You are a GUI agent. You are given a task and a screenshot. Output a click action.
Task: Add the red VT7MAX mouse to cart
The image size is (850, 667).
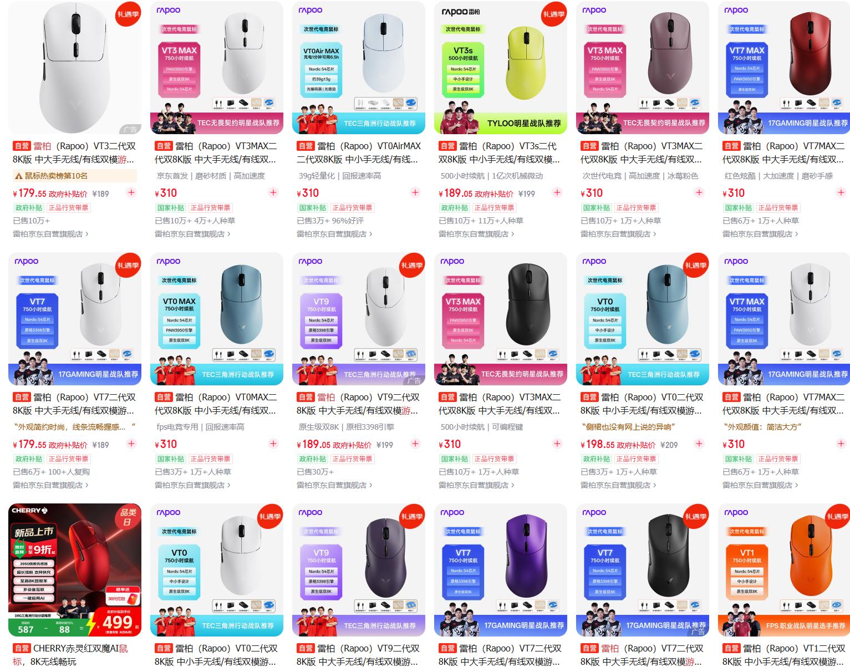coord(841,193)
